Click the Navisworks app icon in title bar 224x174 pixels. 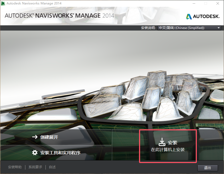click(3, 3)
